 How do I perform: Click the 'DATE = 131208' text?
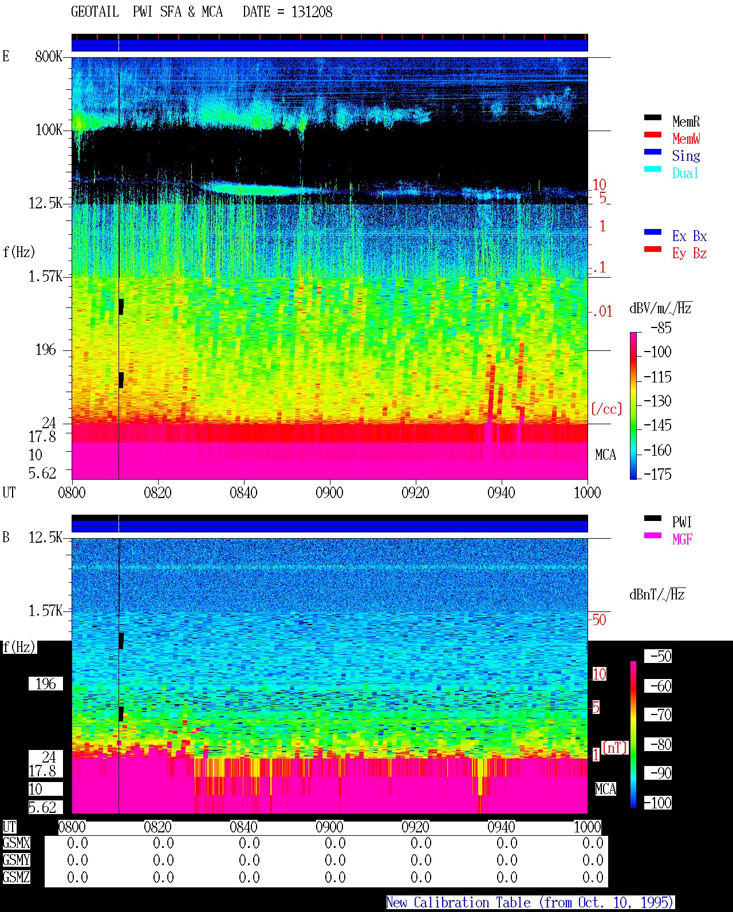pos(287,12)
